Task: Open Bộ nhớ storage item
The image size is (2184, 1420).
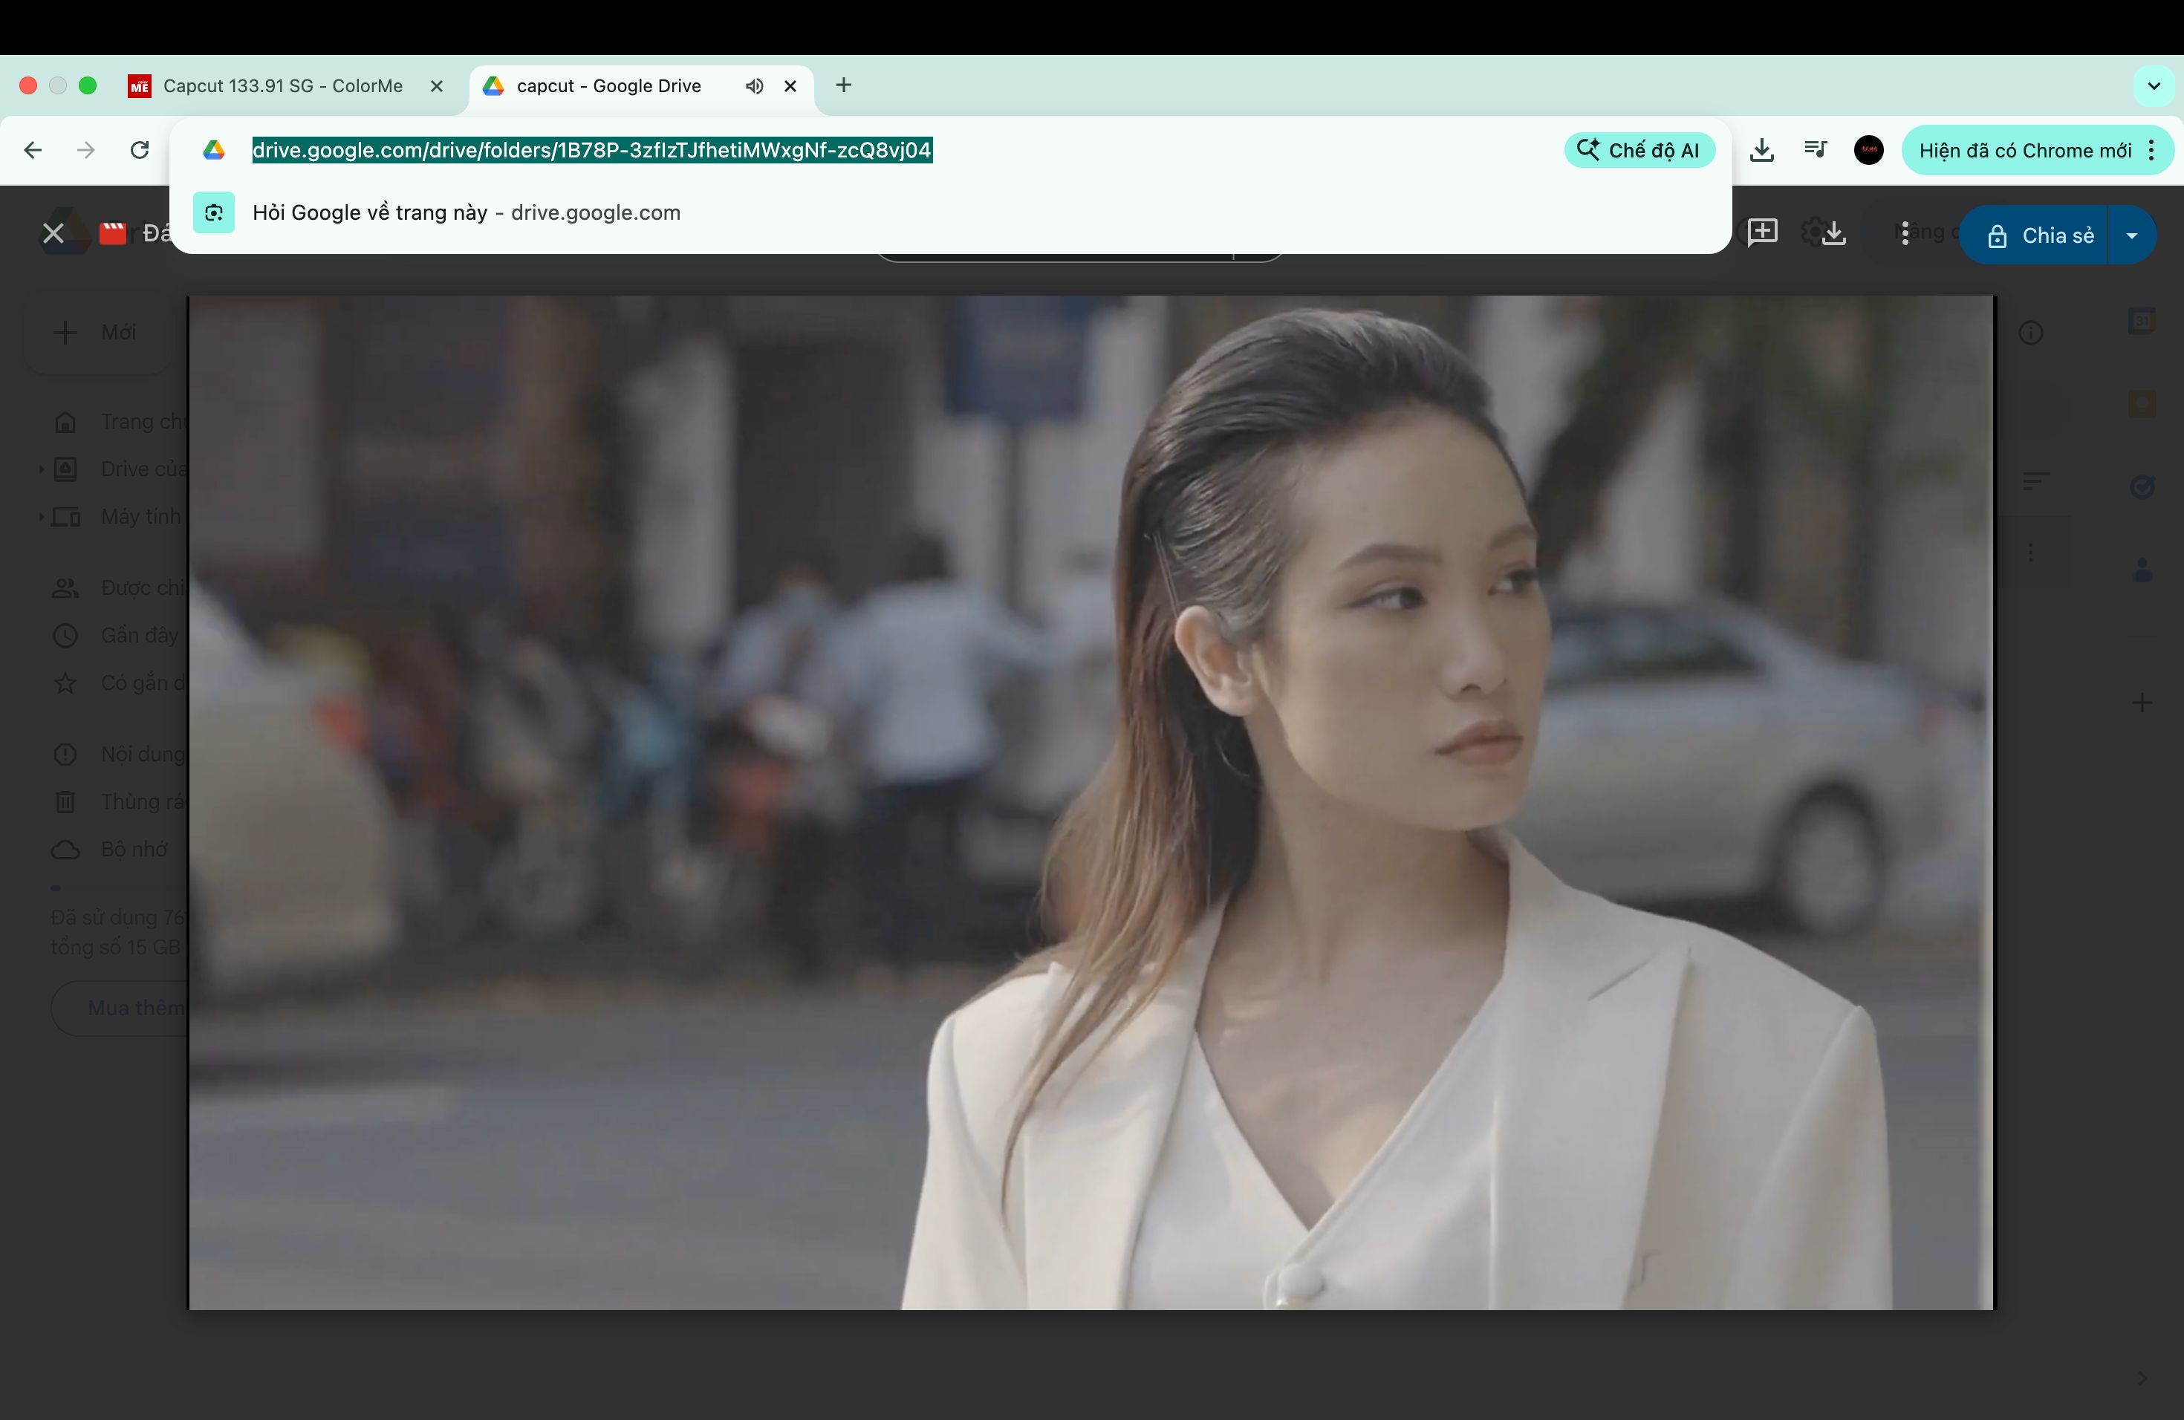Action: 110,850
